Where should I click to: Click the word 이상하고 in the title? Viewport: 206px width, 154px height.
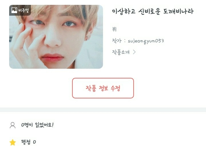tap(124, 11)
